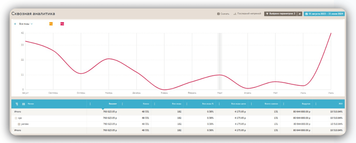356x143 pixels.
Task: Click the plus icon to add a chart metric
Action: [15, 24]
